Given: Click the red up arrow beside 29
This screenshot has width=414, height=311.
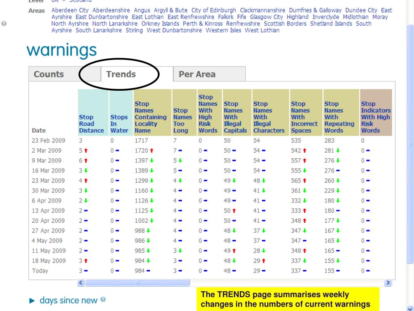Looking at the screenshot, I should 264,261.
